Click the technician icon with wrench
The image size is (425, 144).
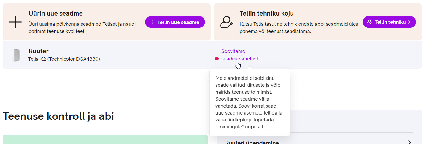pos(226,22)
